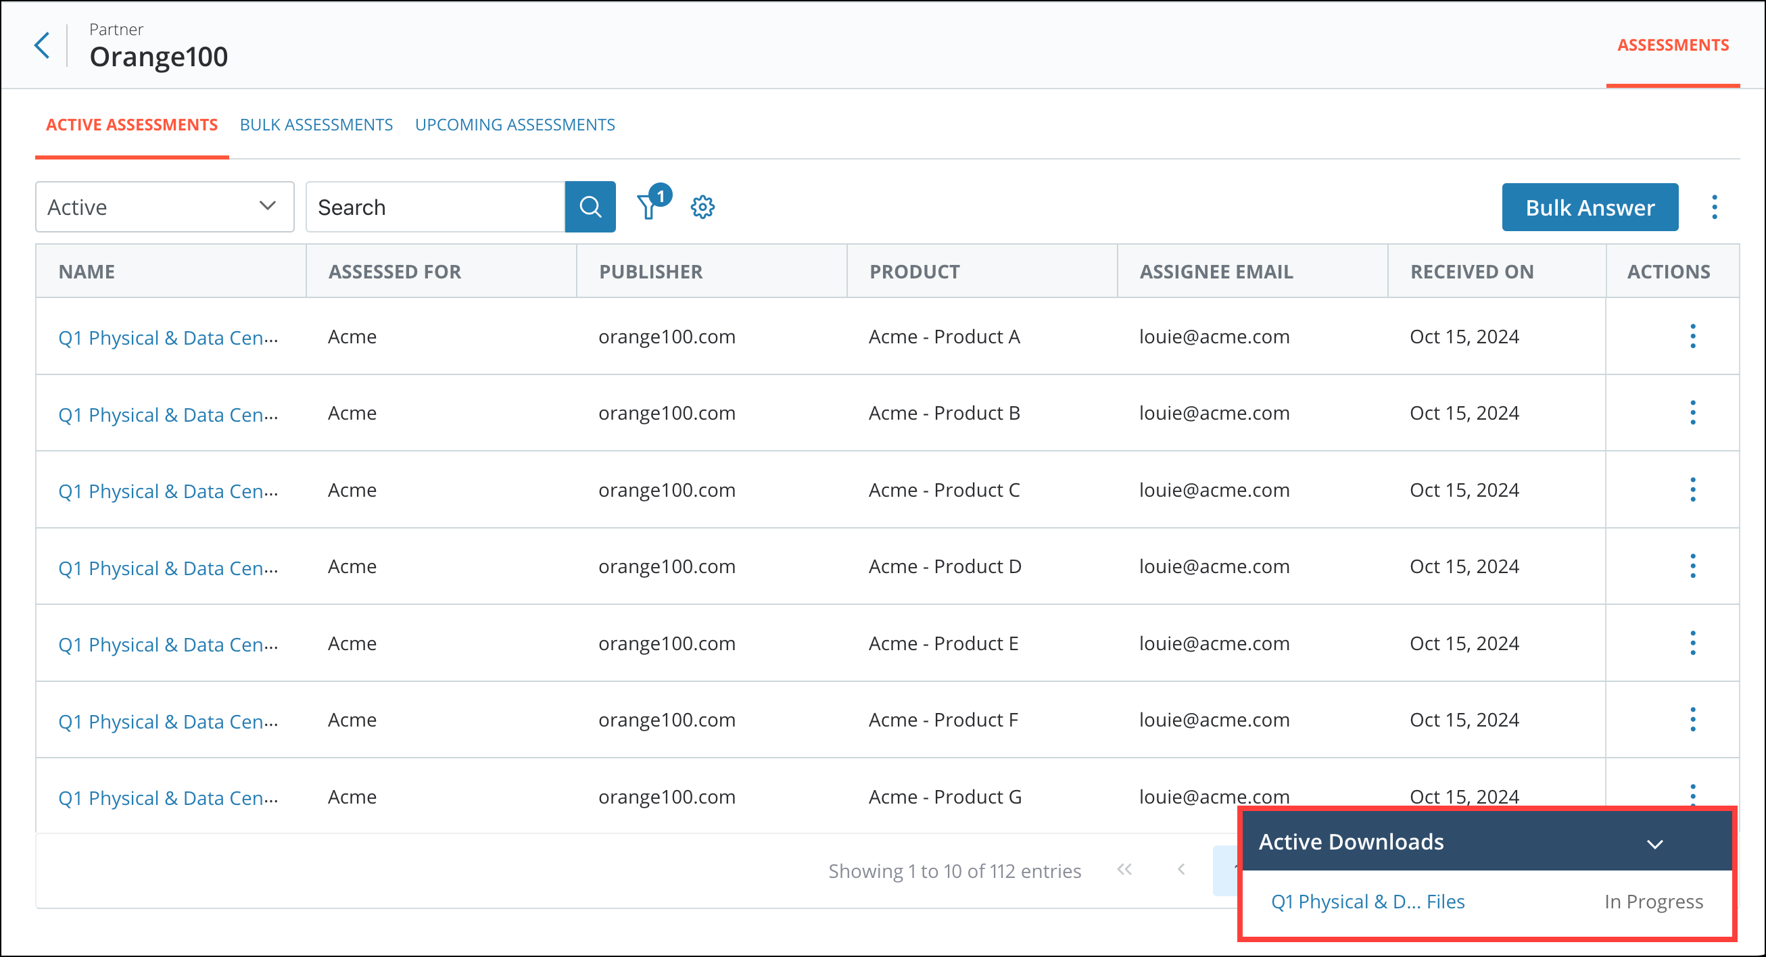Screen dimensions: 1766x957
Task: Open the actions menu for Acme - Product D row
Action: 1693,566
